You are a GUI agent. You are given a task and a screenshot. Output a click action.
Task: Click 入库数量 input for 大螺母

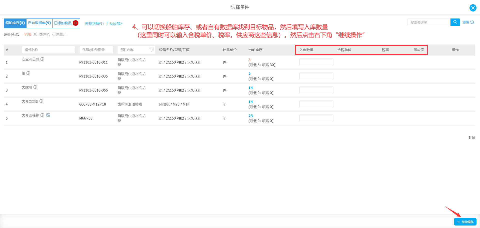[316, 90]
